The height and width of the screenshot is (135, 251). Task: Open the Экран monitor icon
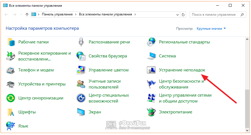pyautogui.click(x=81, y=112)
